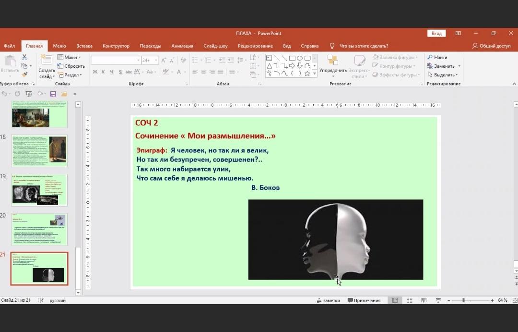This screenshot has height=332, width=518.
Task: Click the Сбросить reset button
Action: (71, 66)
